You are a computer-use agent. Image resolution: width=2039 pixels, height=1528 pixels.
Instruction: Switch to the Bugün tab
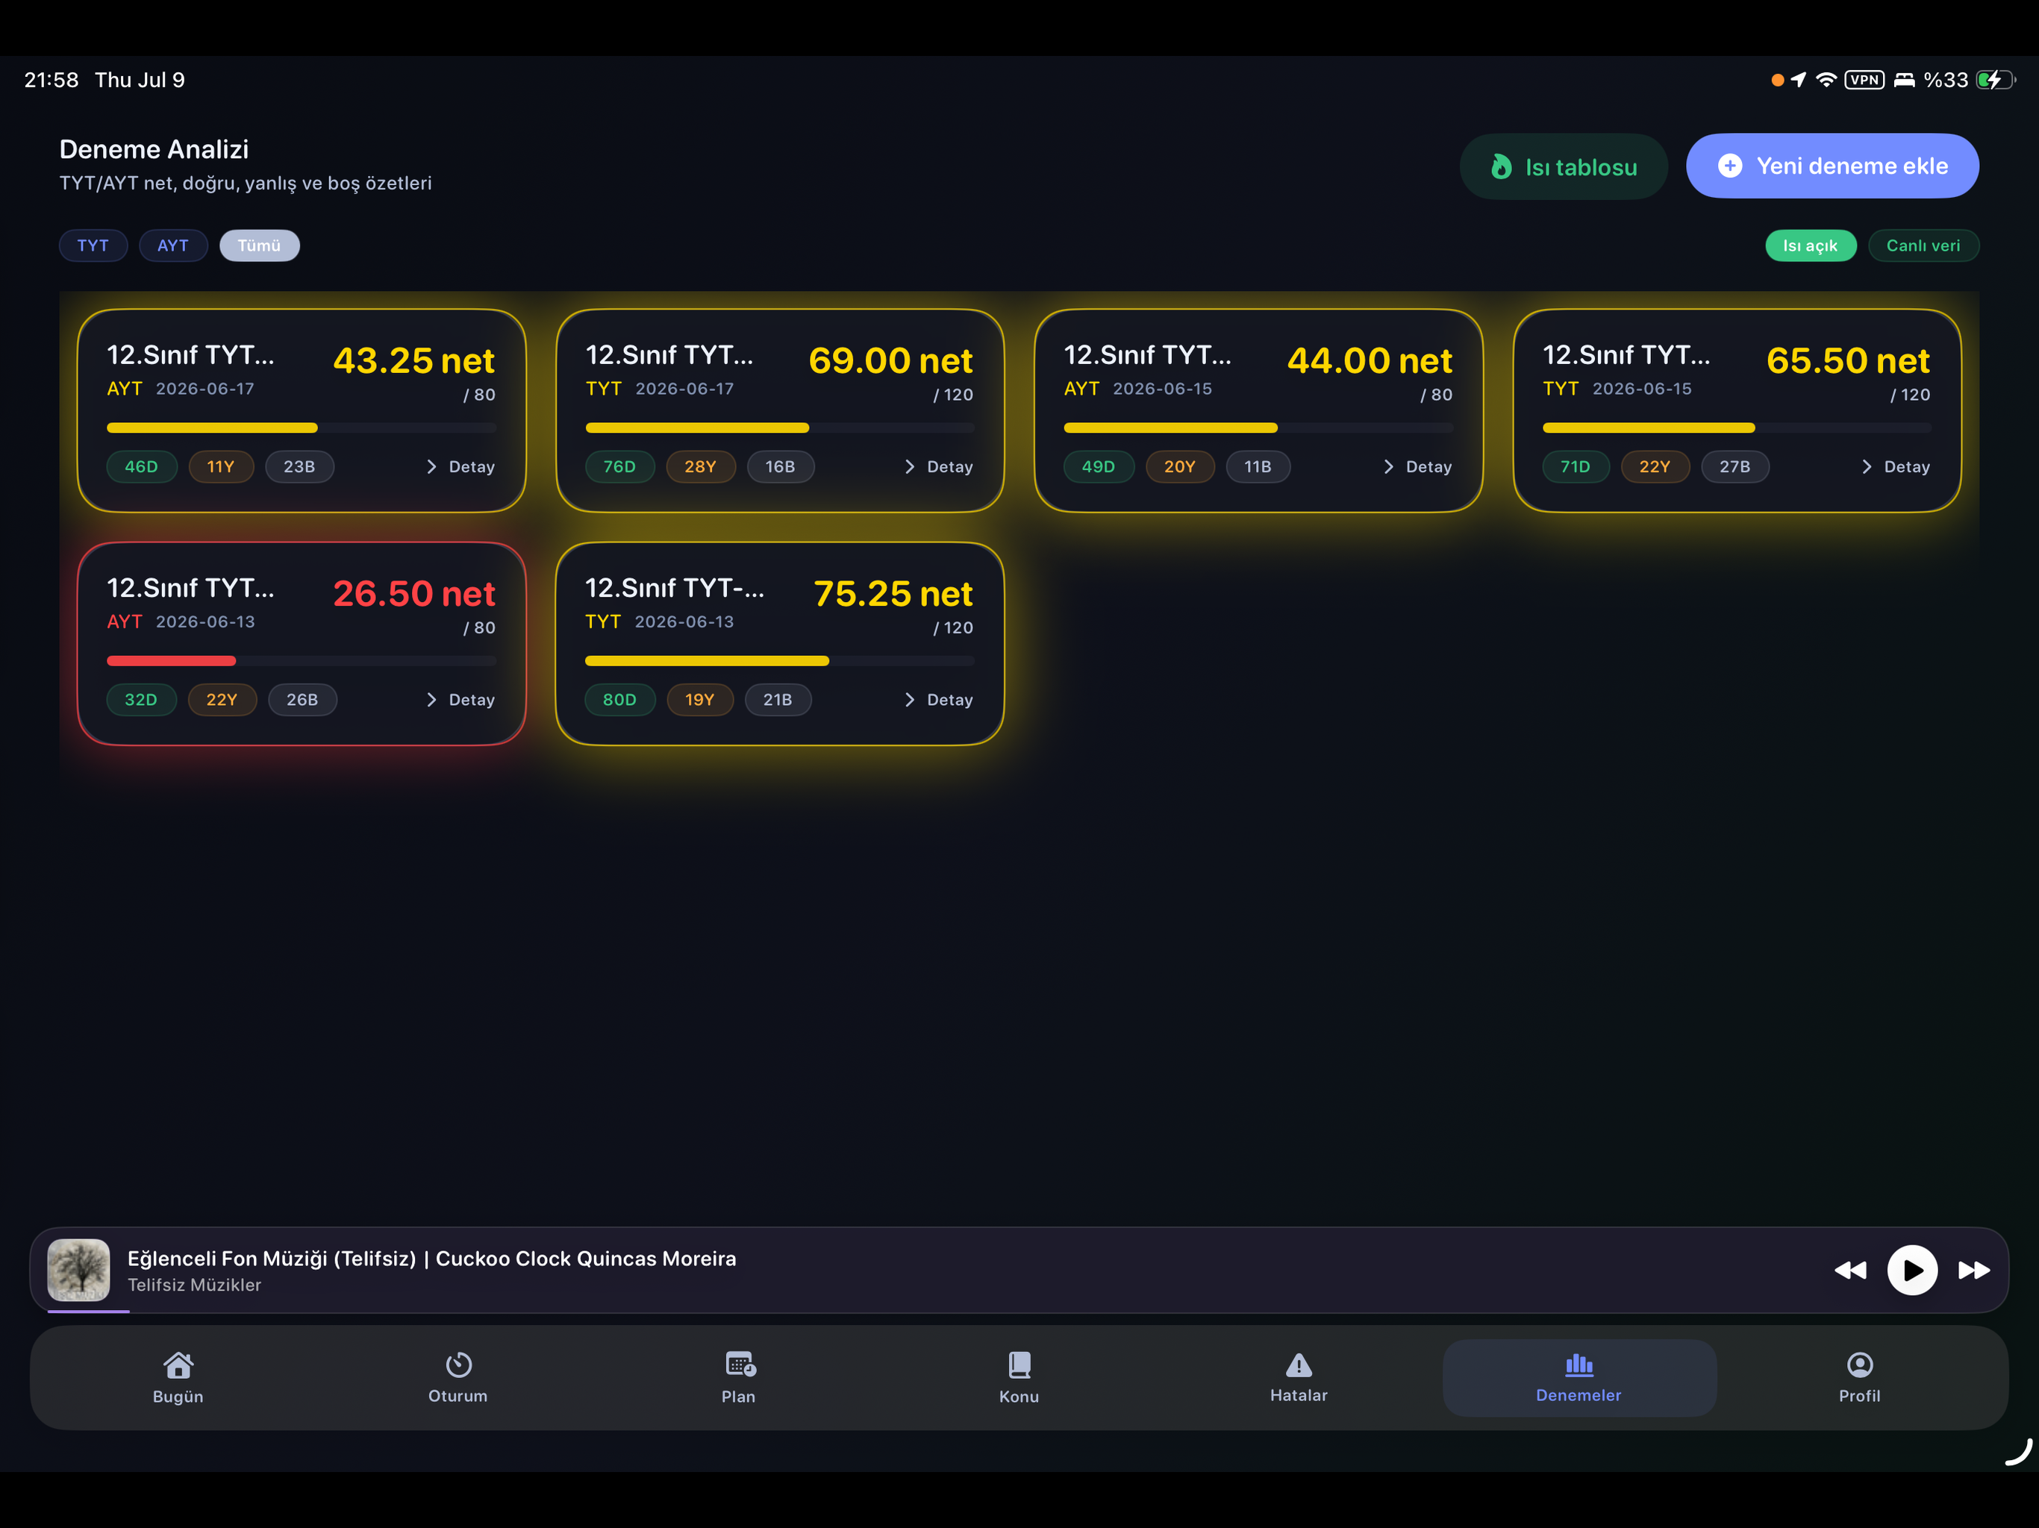(x=178, y=1378)
